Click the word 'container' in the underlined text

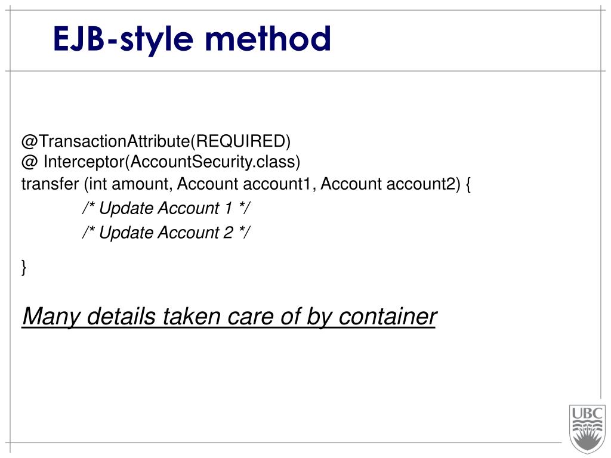387,316
